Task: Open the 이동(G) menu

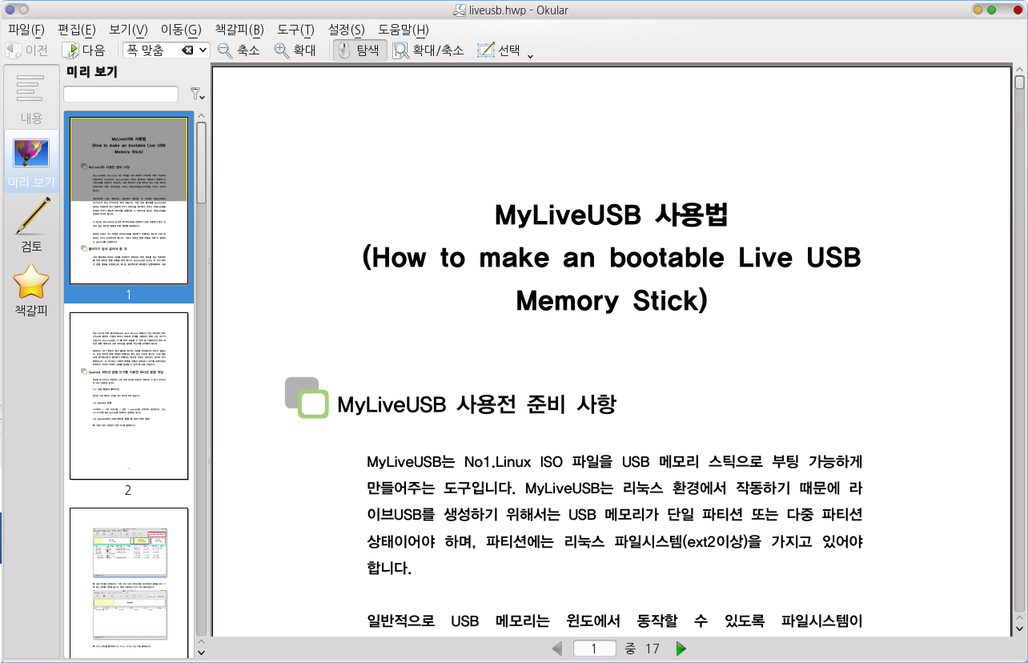Action: (181, 30)
